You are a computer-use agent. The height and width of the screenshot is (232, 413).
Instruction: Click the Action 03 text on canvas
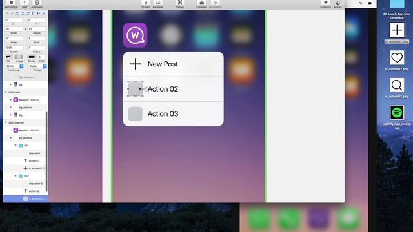(x=163, y=114)
